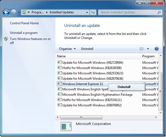Image resolution: width=166 pixels, height=137 pixels.
Task: Open help with the question mark icon
Action: (157, 49)
